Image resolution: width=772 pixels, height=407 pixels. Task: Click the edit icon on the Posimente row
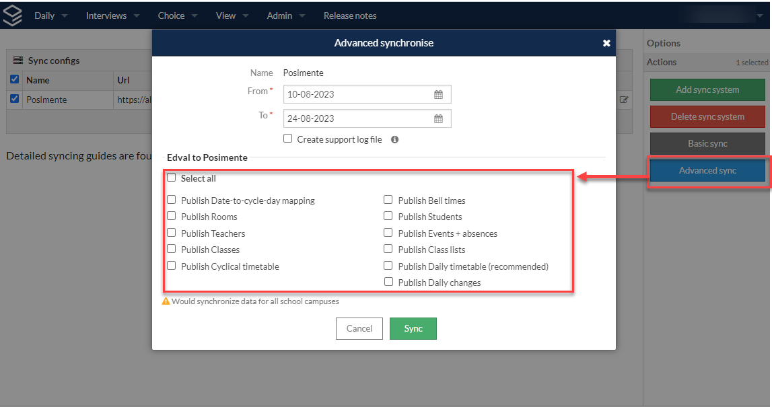(624, 100)
